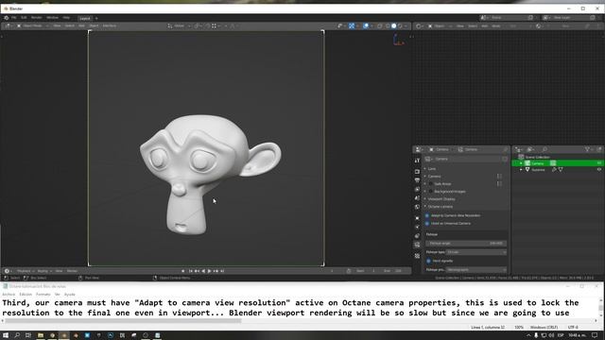This screenshot has height=340, width=605.
Task: Open the transform orientation Global dropdown
Action: (179, 25)
